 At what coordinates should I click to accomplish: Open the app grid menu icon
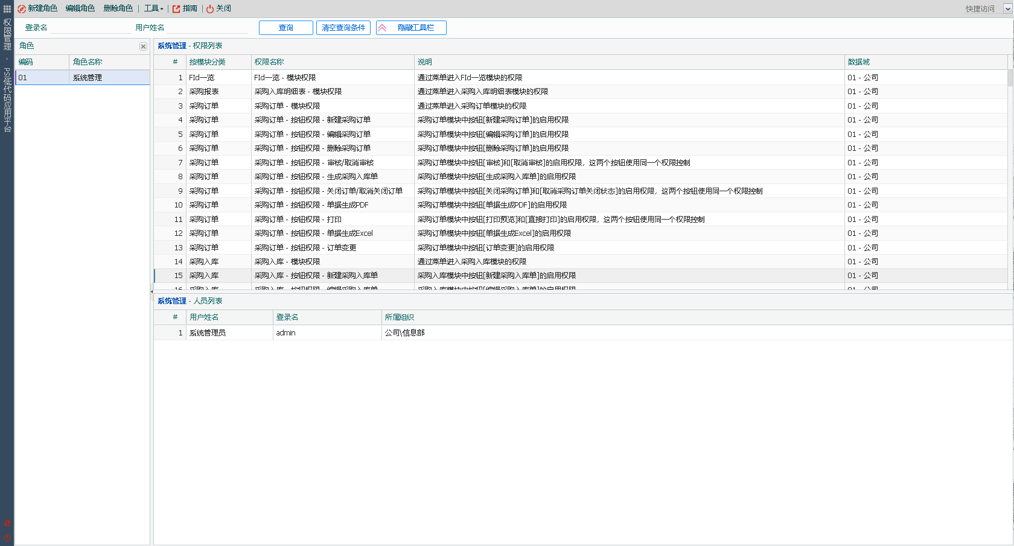tap(7, 8)
